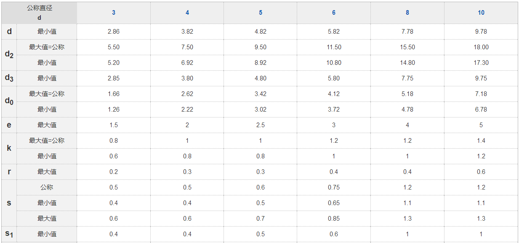Viewport: 519px width, 243px height.
Task: Click the column header link for diameter 3
Action: [x=114, y=13]
